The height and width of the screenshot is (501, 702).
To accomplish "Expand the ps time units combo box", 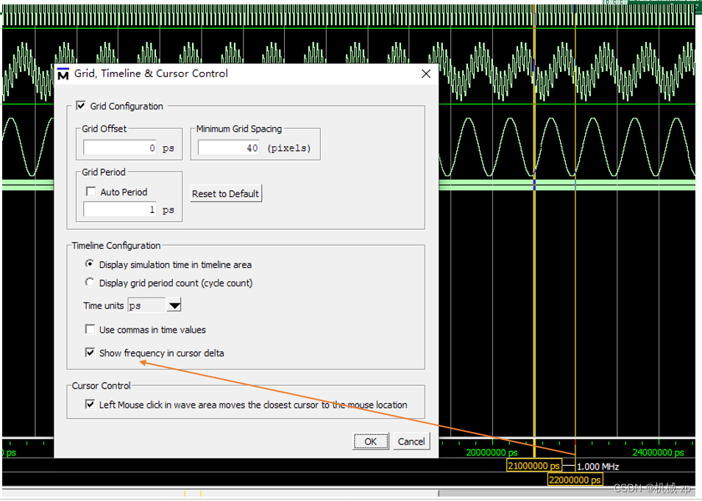I will tap(174, 305).
